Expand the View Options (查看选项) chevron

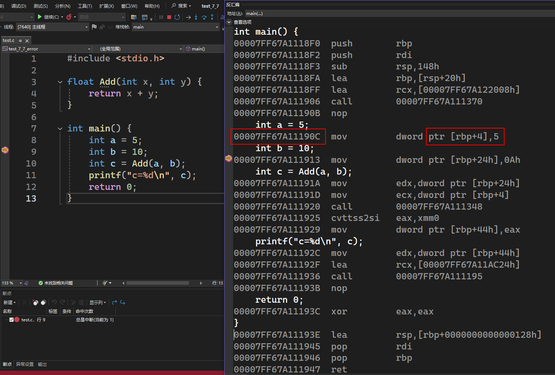[x=229, y=22]
